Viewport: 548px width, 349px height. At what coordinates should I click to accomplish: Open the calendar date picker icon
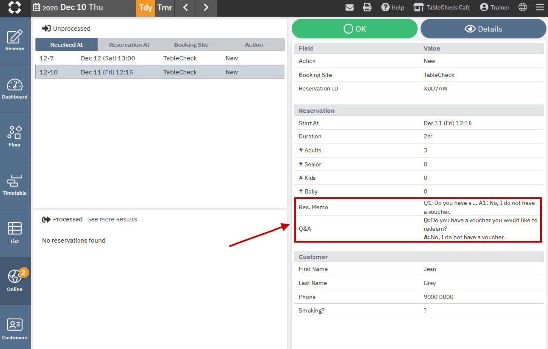[37, 7]
